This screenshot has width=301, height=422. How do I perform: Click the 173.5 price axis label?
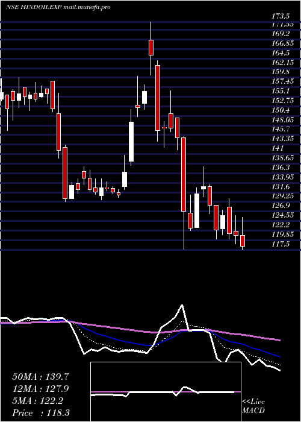(281, 16)
